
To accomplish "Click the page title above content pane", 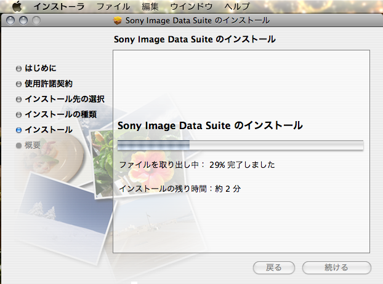I will pos(195,39).
